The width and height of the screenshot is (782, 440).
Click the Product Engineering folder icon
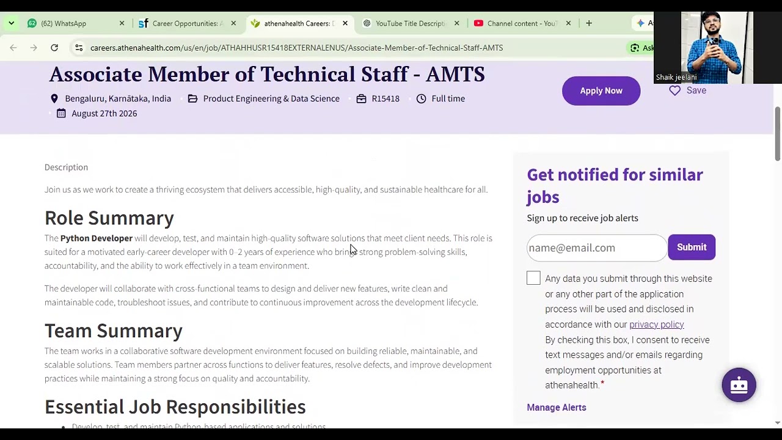pyautogui.click(x=192, y=98)
